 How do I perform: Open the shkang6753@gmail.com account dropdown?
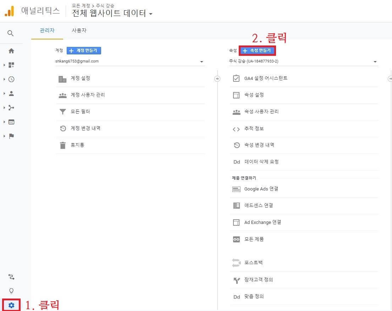(x=131, y=61)
